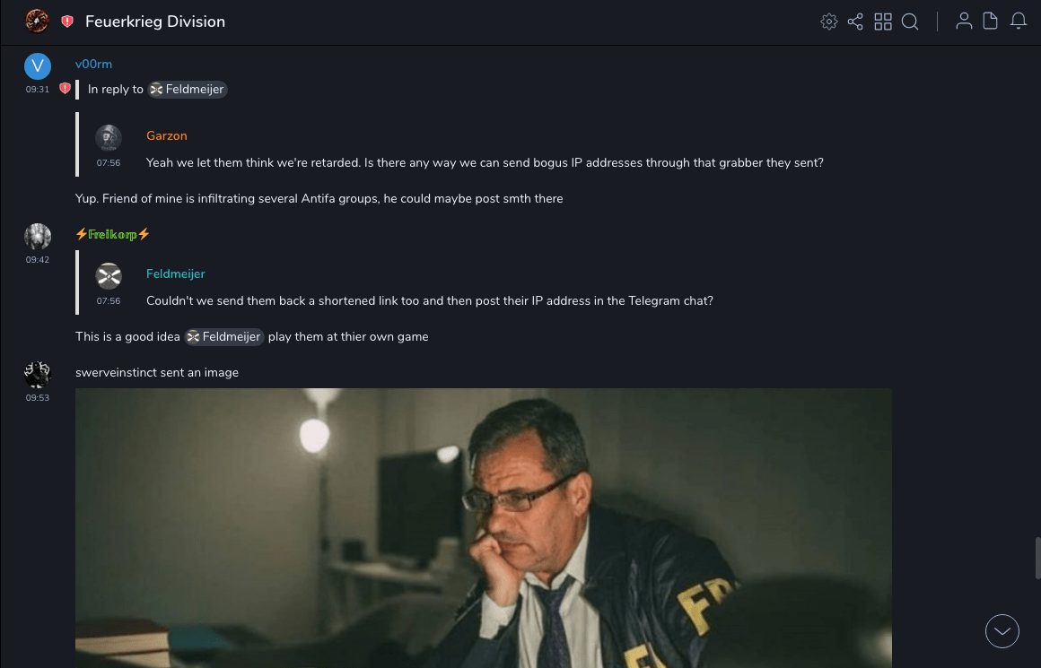Jump to bottom with chevron button
Image resolution: width=1041 pixels, height=668 pixels.
[1002, 631]
